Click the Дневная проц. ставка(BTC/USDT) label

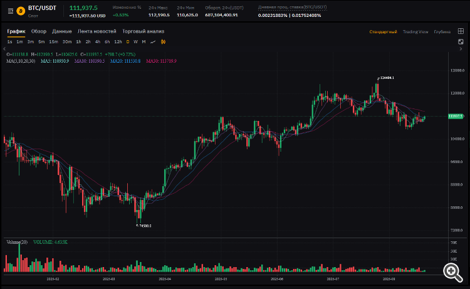click(x=292, y=7)
